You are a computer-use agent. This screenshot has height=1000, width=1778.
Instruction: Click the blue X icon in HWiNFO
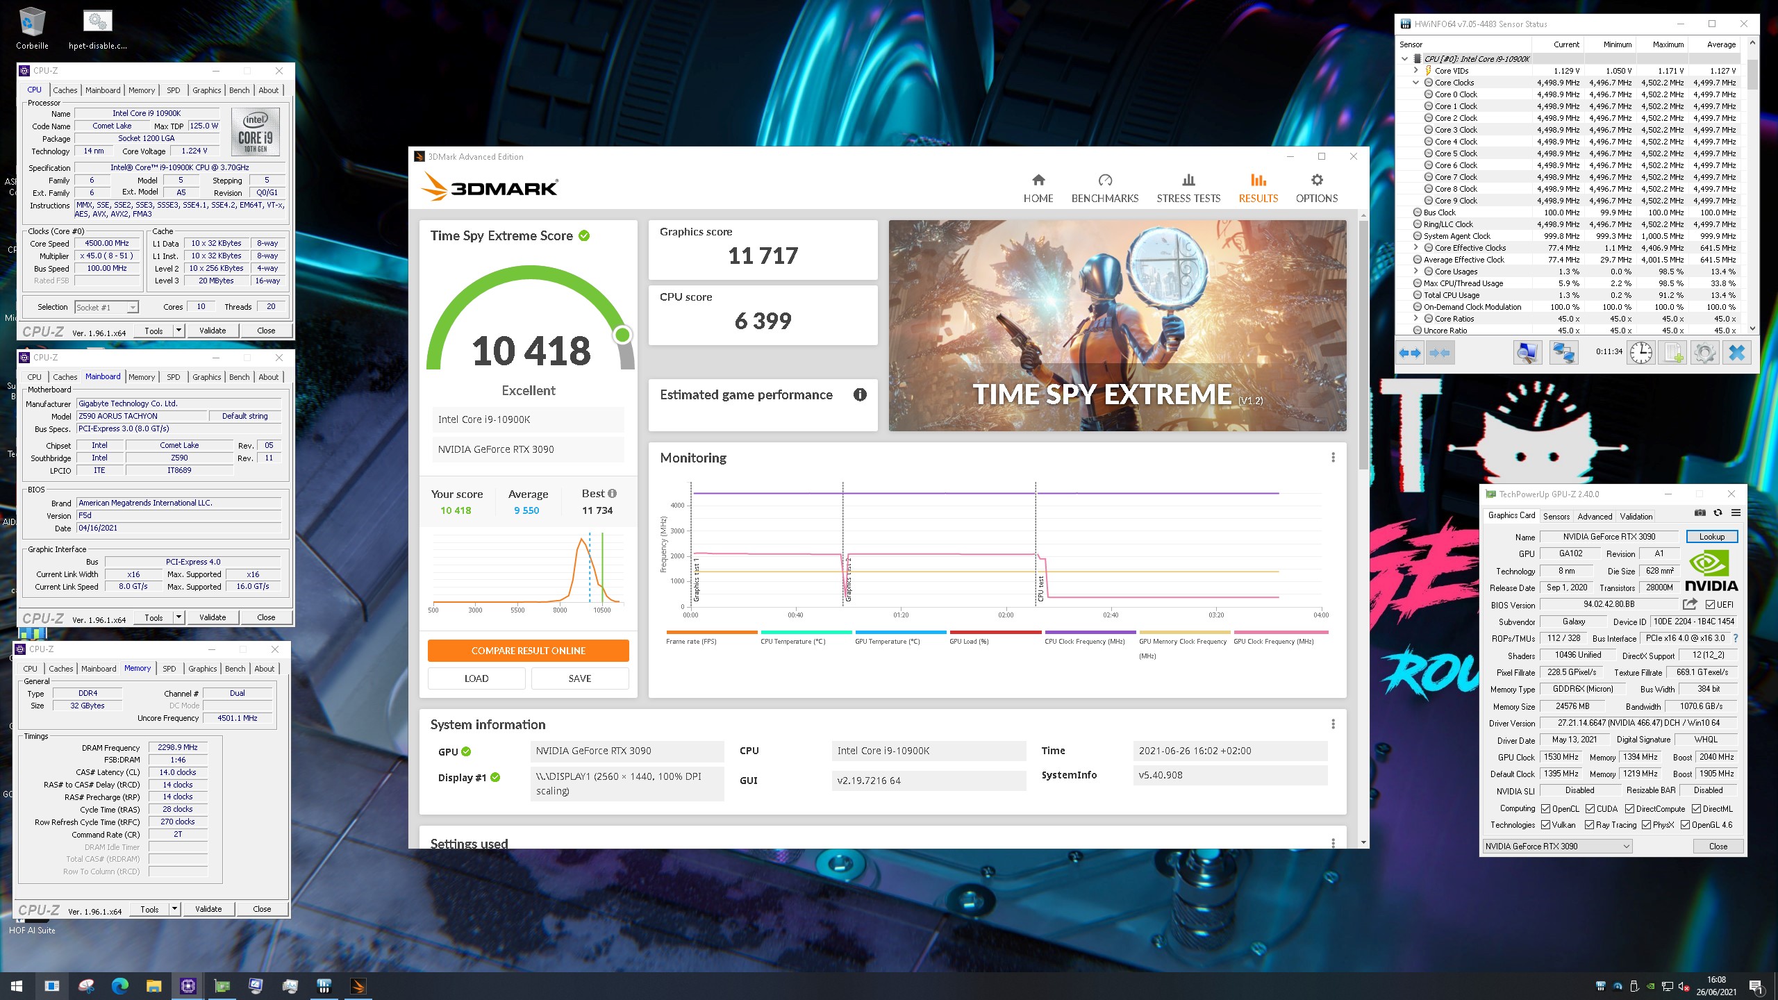coord(1736,353)
